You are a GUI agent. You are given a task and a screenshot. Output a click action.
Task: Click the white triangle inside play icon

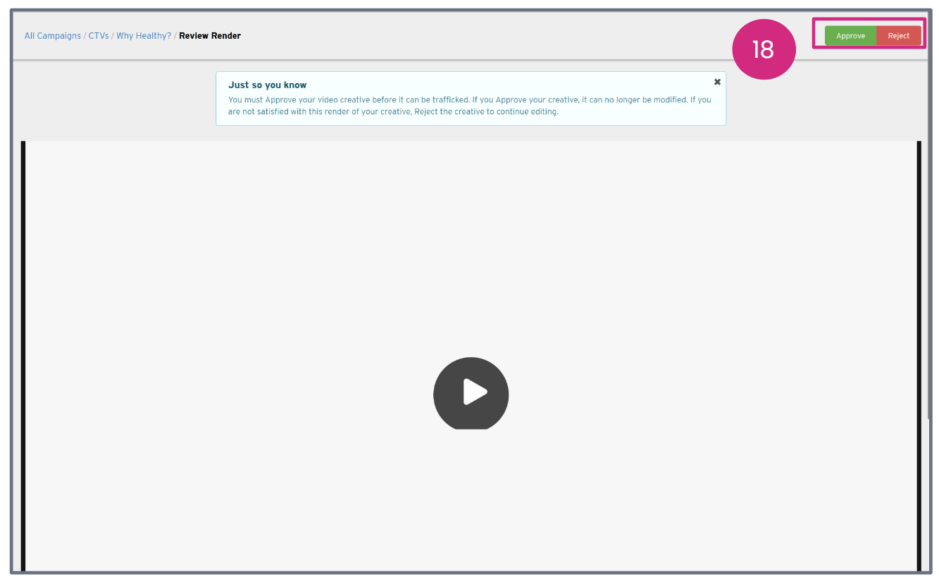coord(474,392)
